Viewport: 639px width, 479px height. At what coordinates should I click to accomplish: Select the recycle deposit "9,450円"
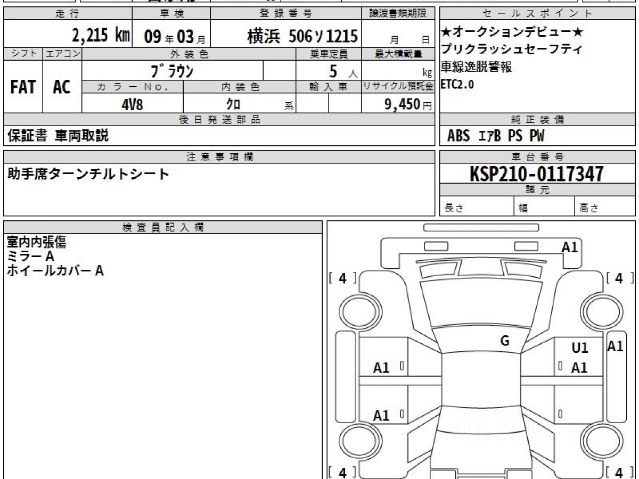coord(408,104)
